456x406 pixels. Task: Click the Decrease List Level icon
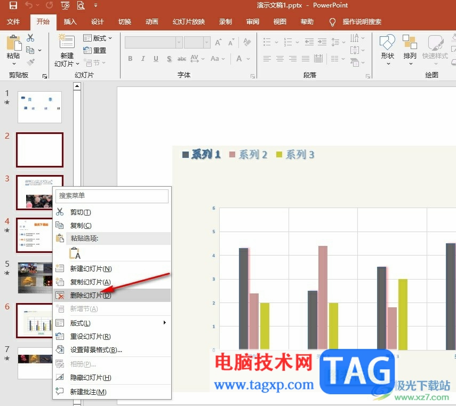[309, 42]
